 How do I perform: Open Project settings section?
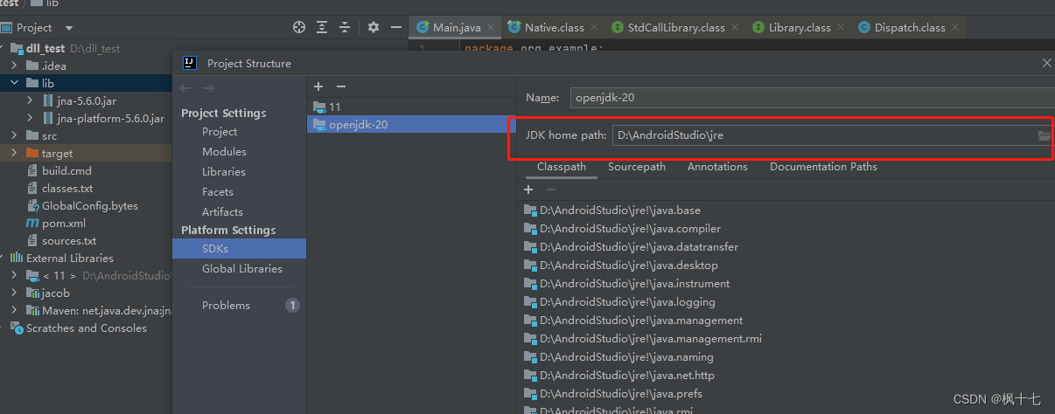(220, 131)
